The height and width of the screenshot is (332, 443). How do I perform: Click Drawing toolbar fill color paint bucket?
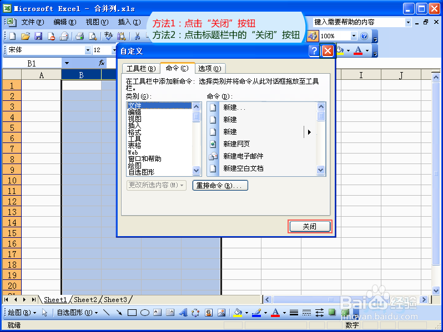pyautogui.click(x=238, y=313)
